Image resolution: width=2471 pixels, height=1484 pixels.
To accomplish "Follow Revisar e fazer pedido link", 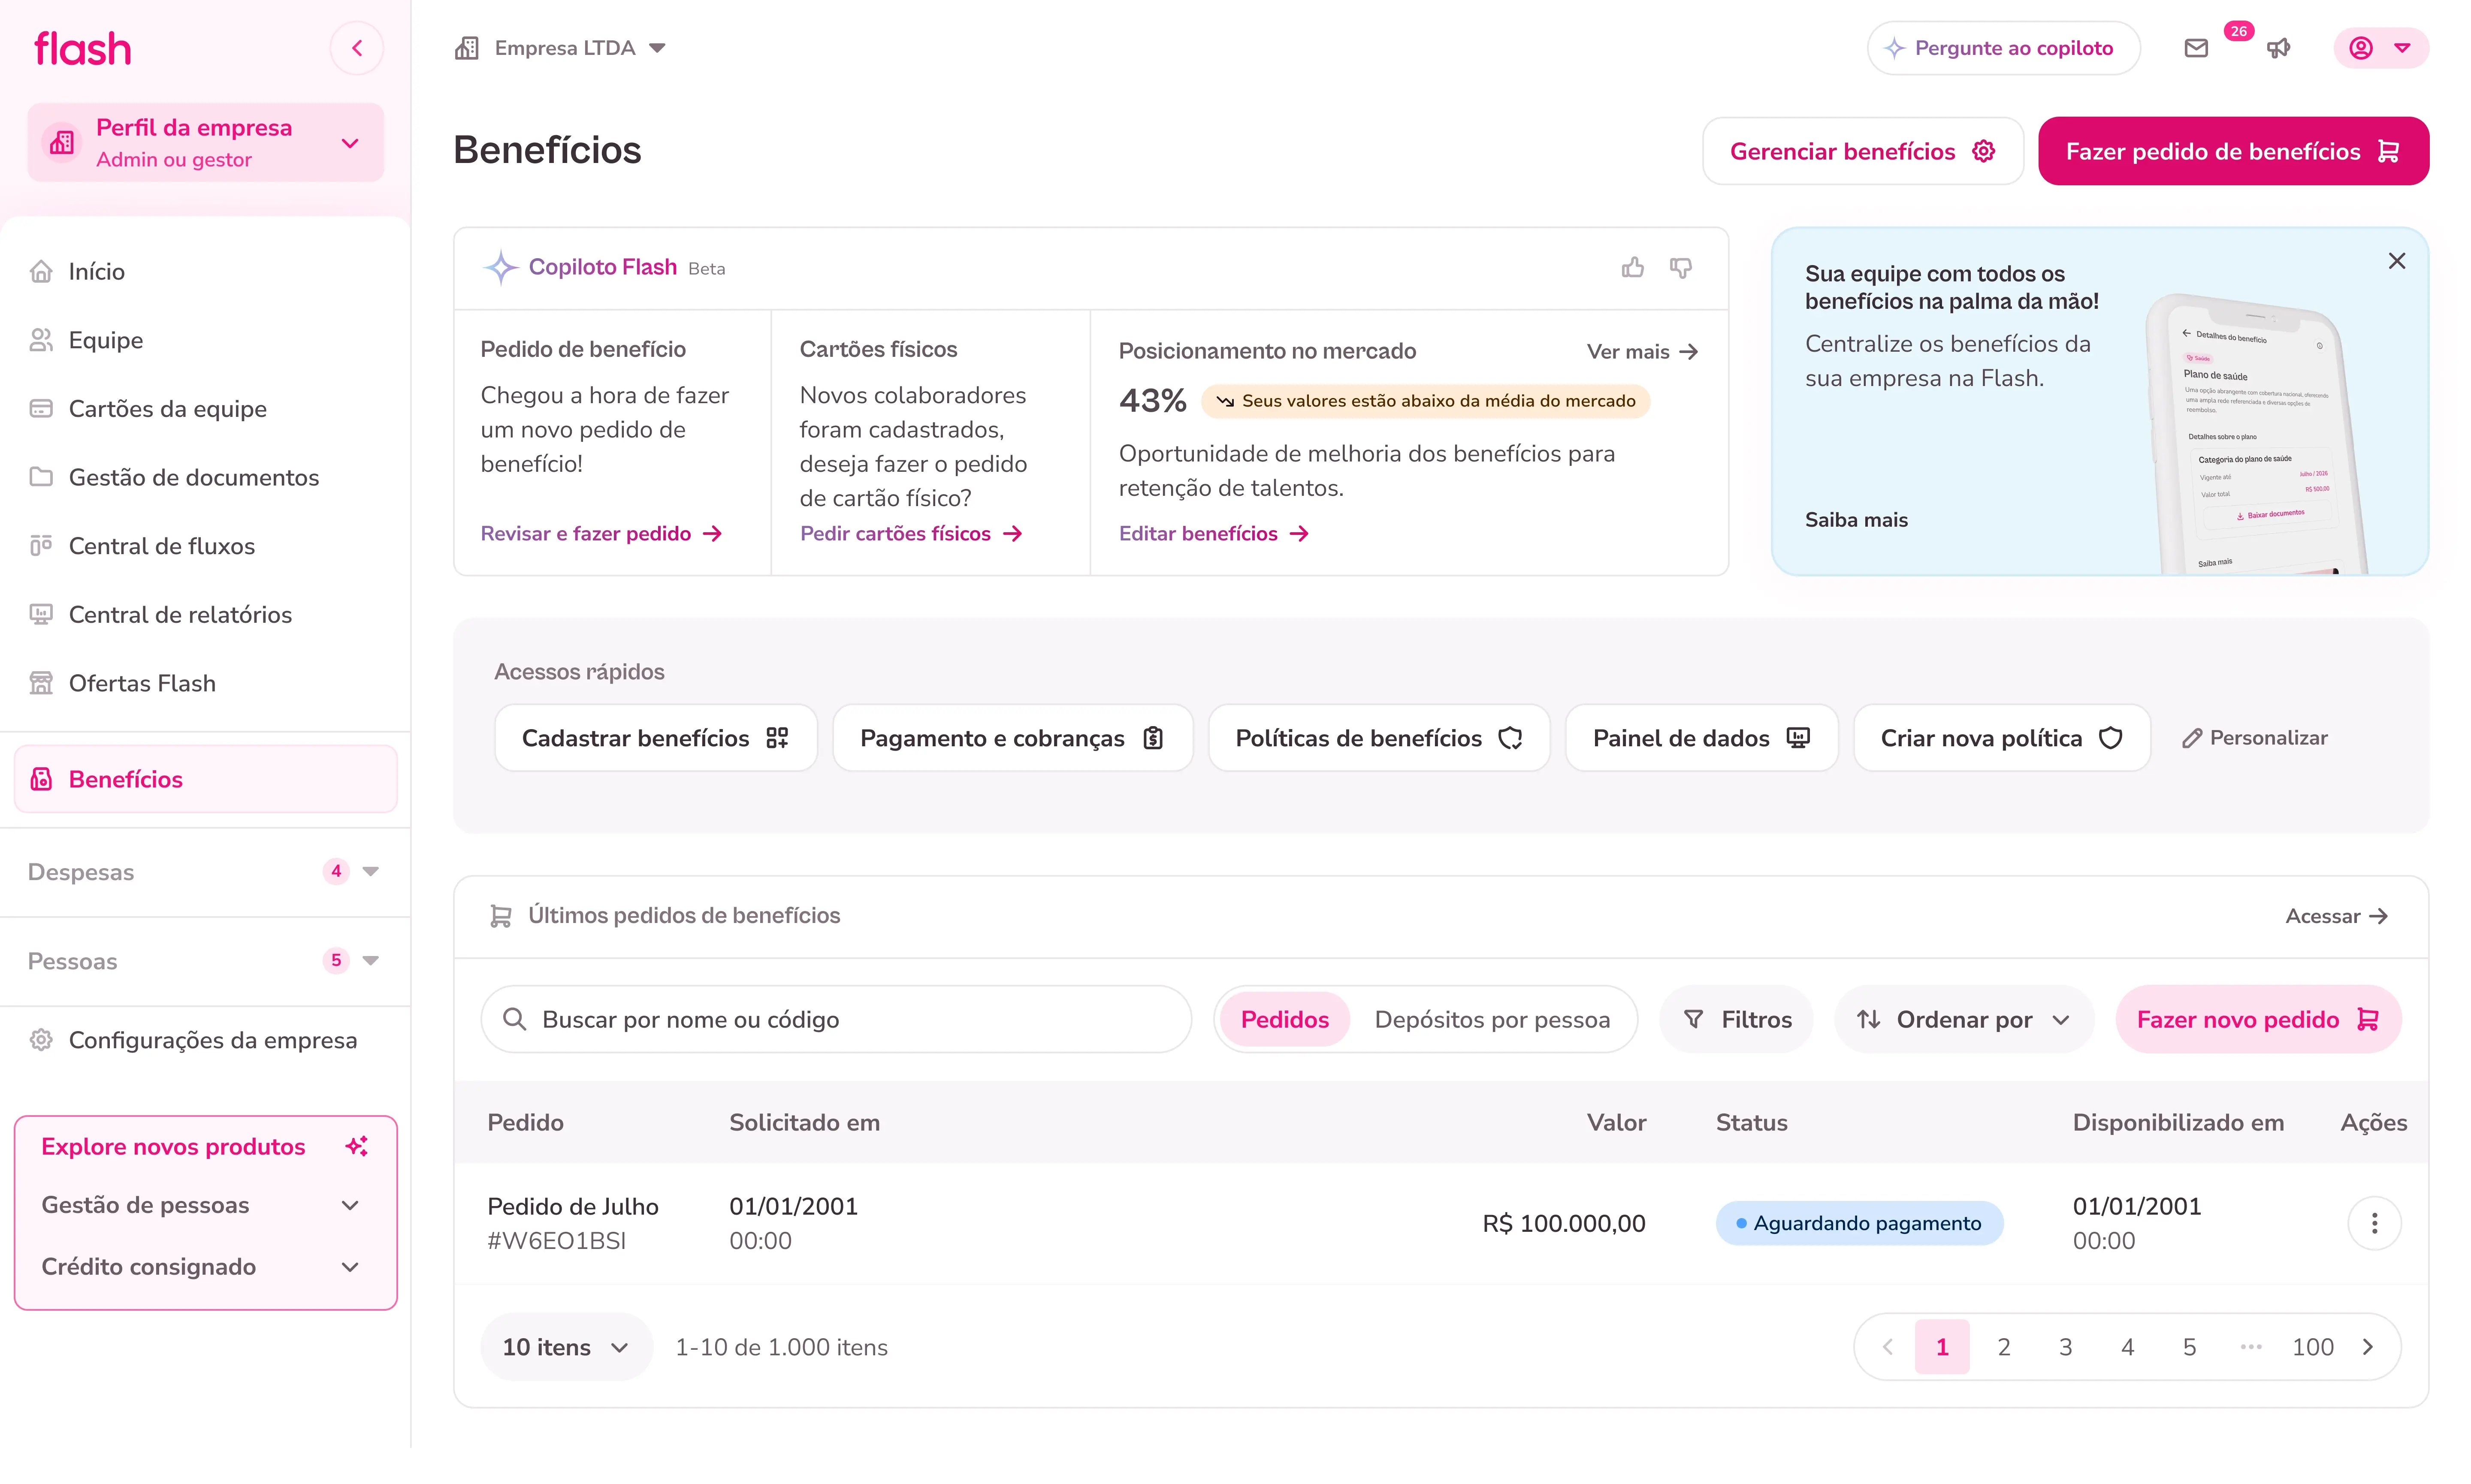I will point(601,533).
